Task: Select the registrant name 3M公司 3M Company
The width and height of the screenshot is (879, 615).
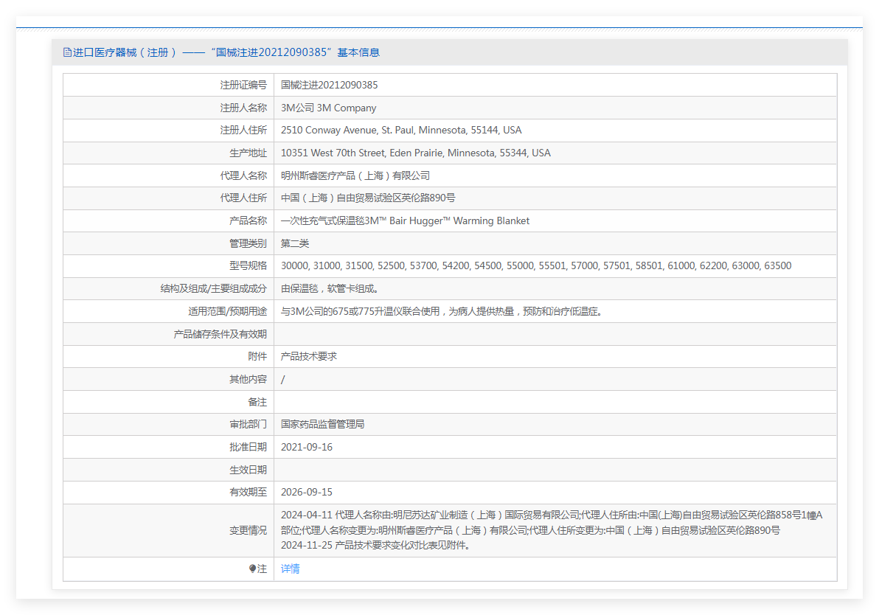Action: click(x=328, y=108)
